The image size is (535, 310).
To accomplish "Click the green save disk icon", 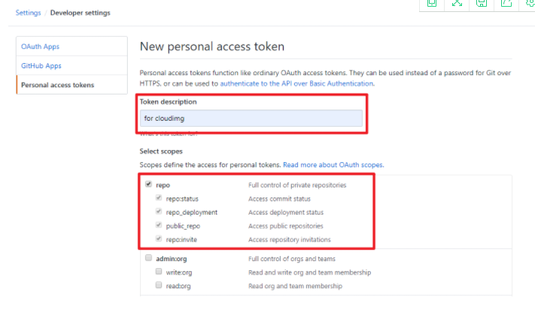I will point(482,4).
